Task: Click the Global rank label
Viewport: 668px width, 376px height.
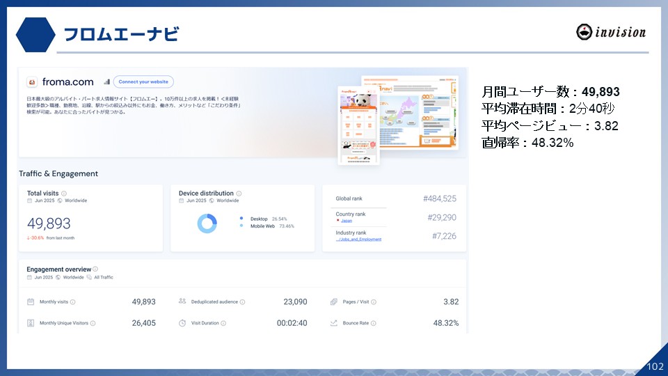Action: point(349,198)
